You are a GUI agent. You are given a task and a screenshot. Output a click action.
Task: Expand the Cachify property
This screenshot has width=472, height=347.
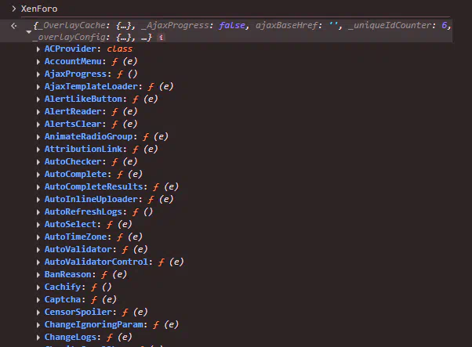tap(38, 287)
